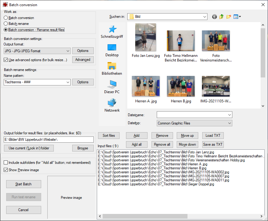Image resolution: width=268 pixels, height=221 pixels.
Task: Expand the Dateityp file type dropdown
Action: [x=229, y=123]
